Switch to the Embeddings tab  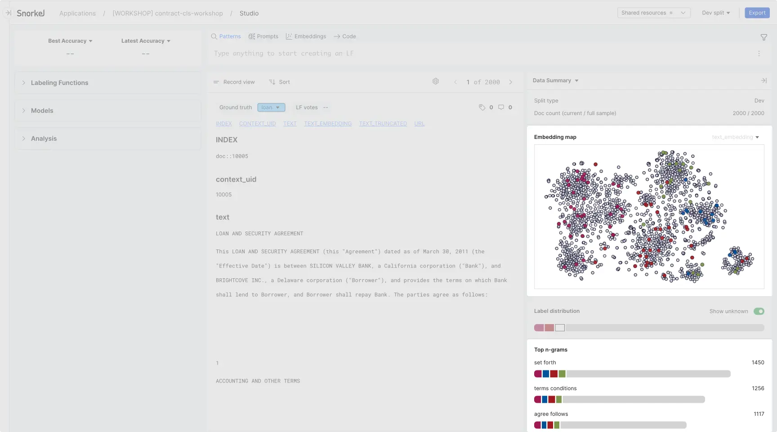pyautogui.click(x=306, y=36)
